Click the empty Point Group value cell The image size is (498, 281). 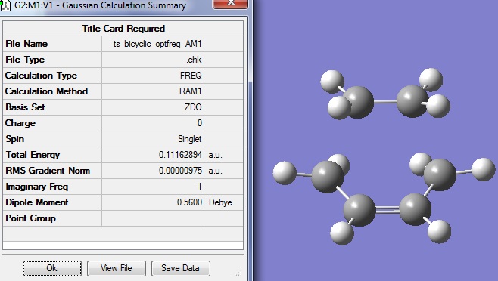pos(153,218)
